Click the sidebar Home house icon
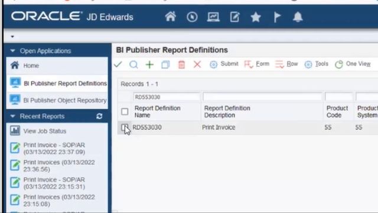The image size is (378, 213). pos(15,65)
